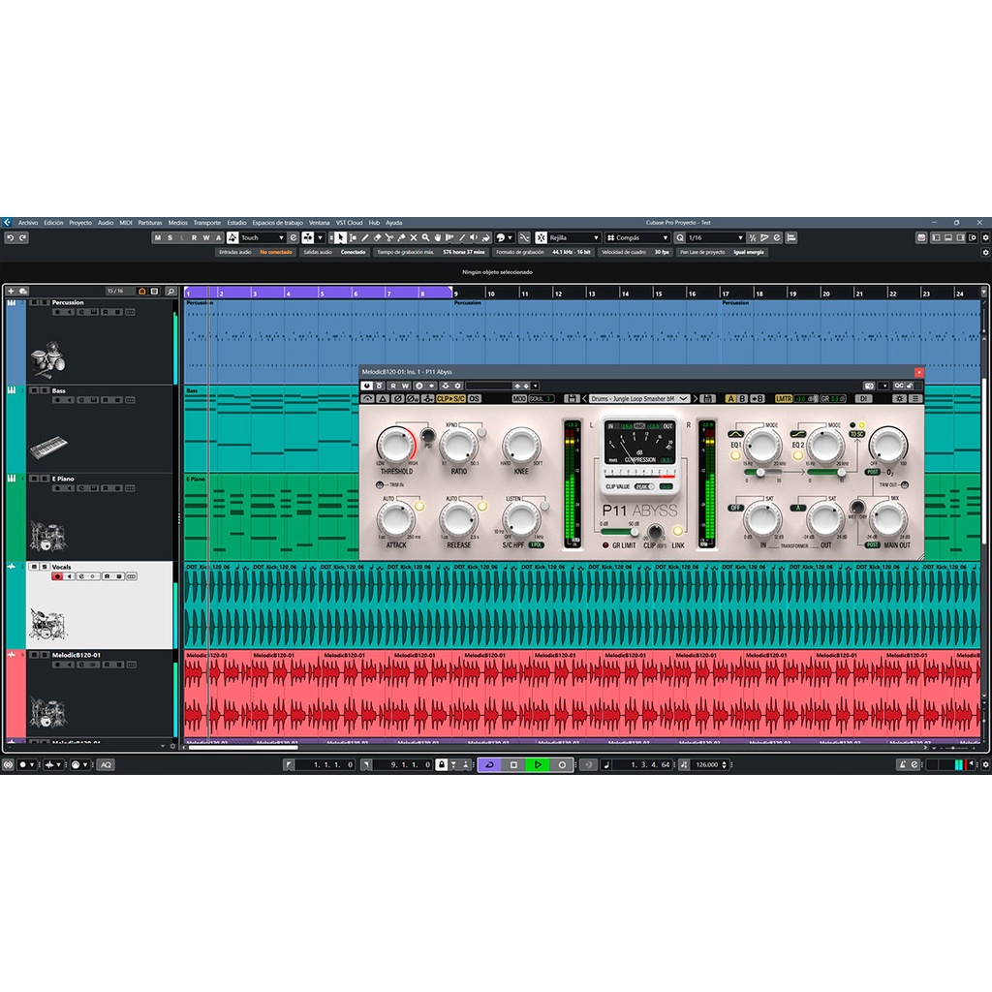
Task: Select the Object Selection arrow tool
Action: 339,237
